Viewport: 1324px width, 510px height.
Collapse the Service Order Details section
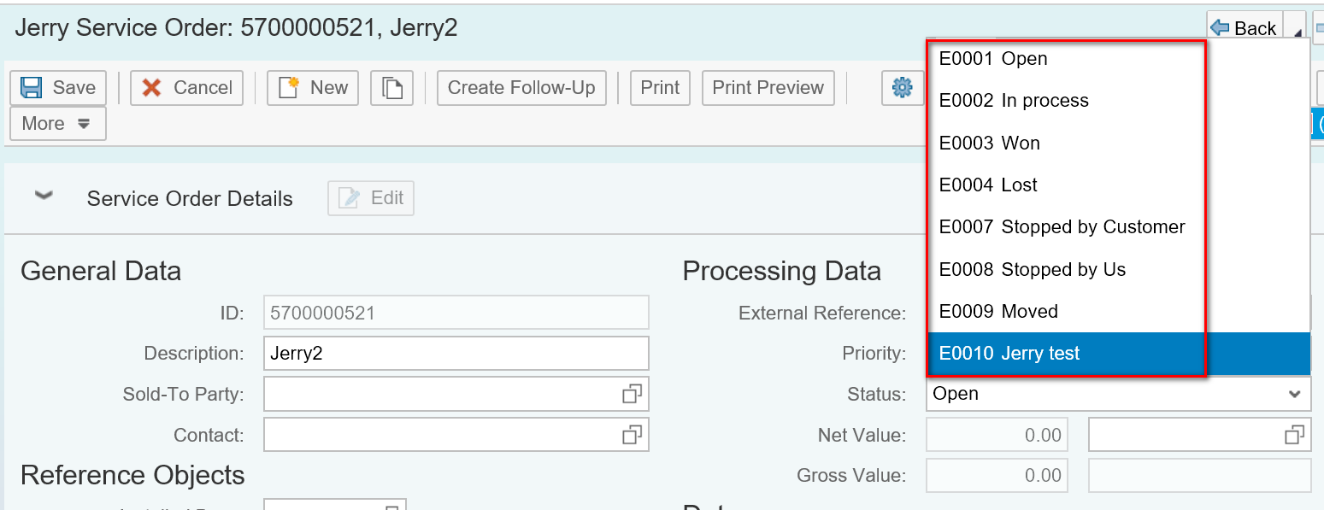point(44,196)
